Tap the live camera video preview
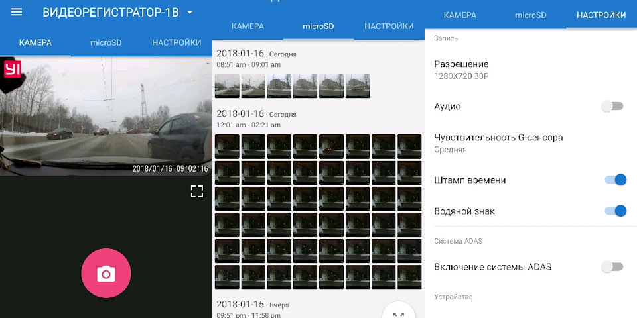Image resolution: width=637 pixels, height=318 pixels. (x=106, y=115)
